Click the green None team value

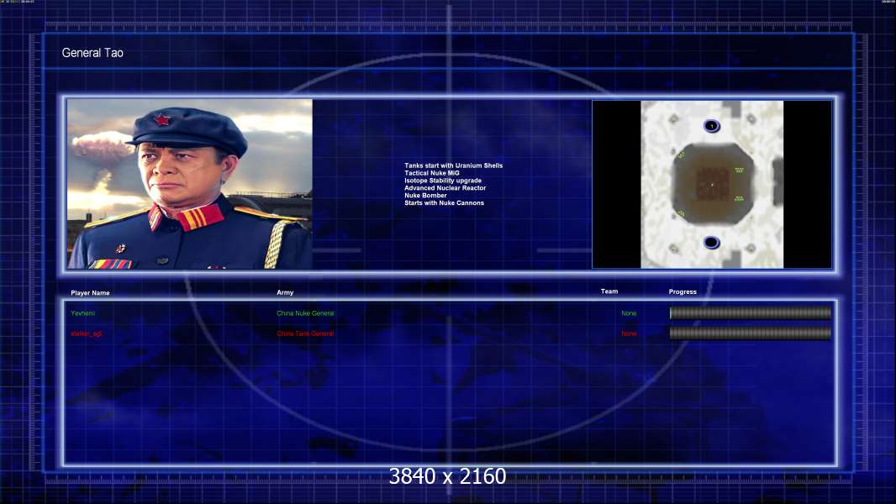(629, 313)
